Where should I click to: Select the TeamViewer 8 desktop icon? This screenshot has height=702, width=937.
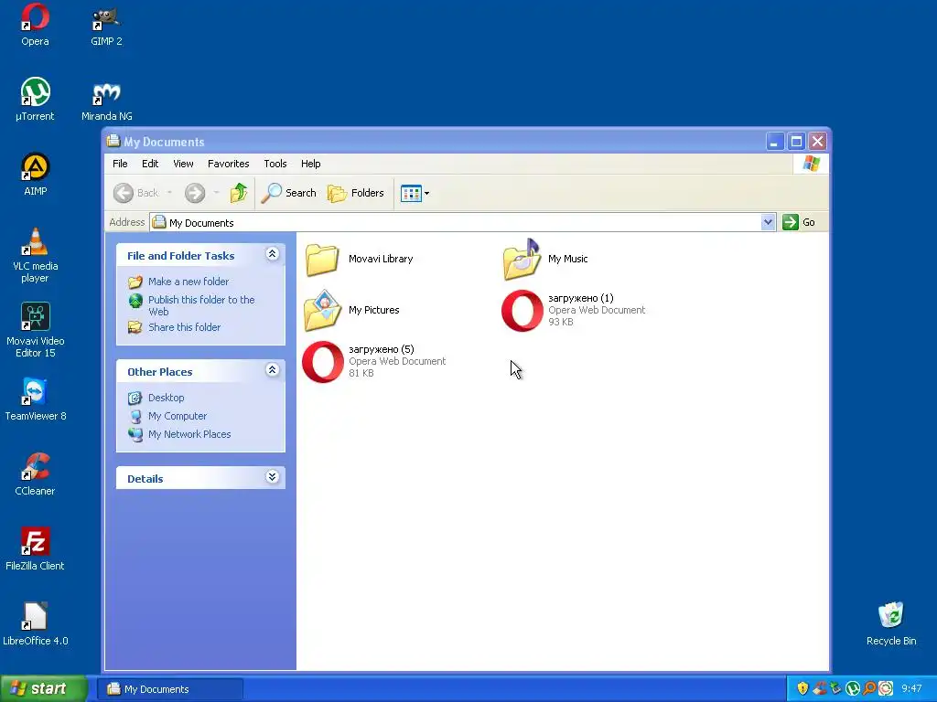pos(35,400)
